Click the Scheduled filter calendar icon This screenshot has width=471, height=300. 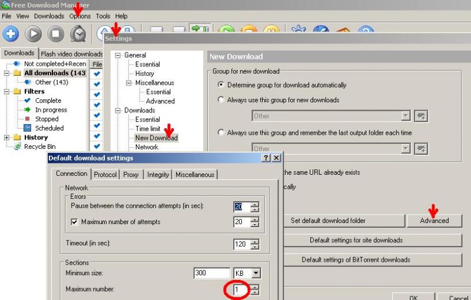click(28, 128)
